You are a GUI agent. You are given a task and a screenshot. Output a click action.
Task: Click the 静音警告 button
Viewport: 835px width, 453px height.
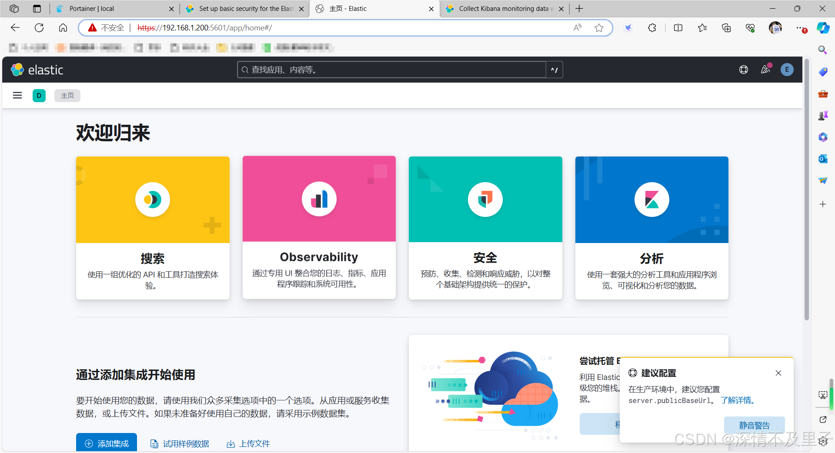(x=755, y=425)
